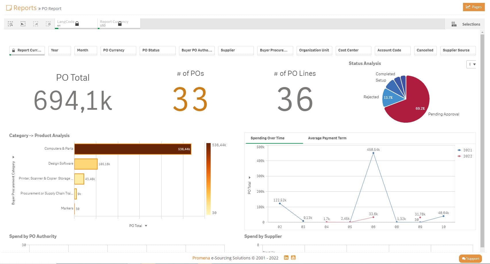Open the Pages button
Image resolution: width=490 pixels, height=264 pixels.
click(474, 7)
